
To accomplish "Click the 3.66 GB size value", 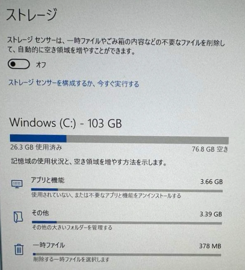I will click(x=212, y=182).
